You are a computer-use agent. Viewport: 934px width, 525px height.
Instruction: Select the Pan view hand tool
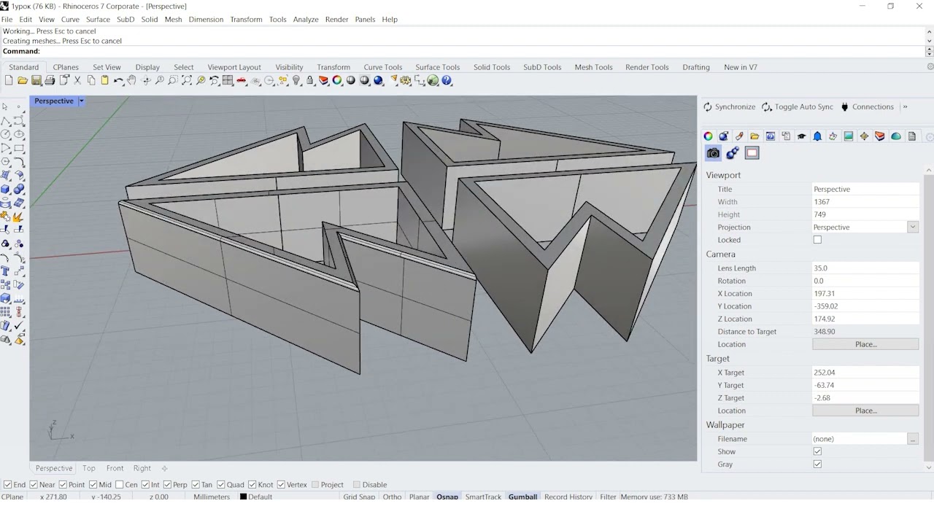click(131, 81)
